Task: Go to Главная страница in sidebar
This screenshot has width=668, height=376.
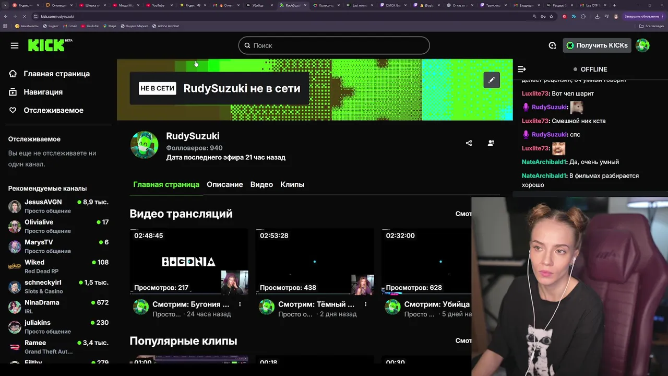Action: pyautogui.click(x=49, y=74)
